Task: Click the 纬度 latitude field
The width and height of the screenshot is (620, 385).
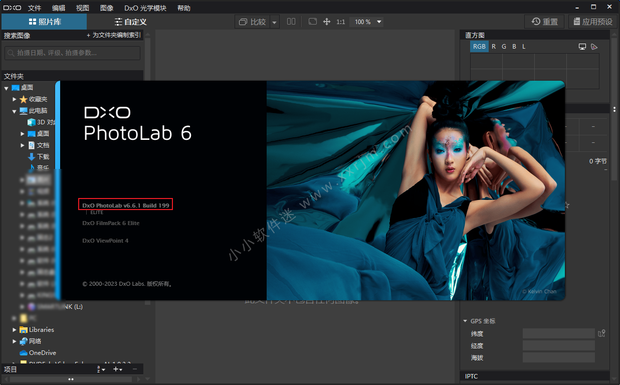Action: tap(558, 333)
